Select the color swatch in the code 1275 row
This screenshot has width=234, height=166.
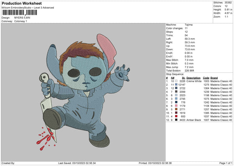coord(176,85)
